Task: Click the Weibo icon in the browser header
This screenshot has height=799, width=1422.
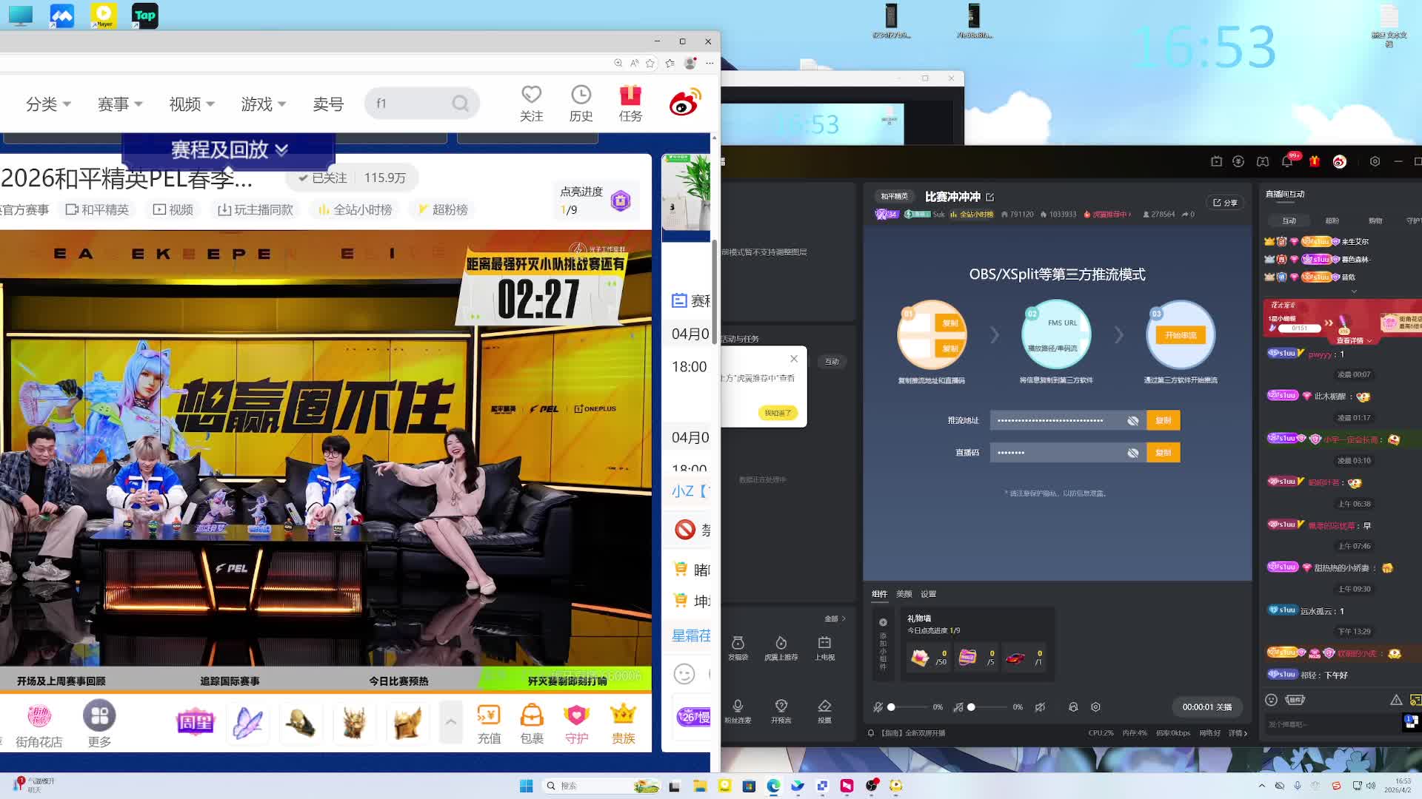Action: coord(684,104)
